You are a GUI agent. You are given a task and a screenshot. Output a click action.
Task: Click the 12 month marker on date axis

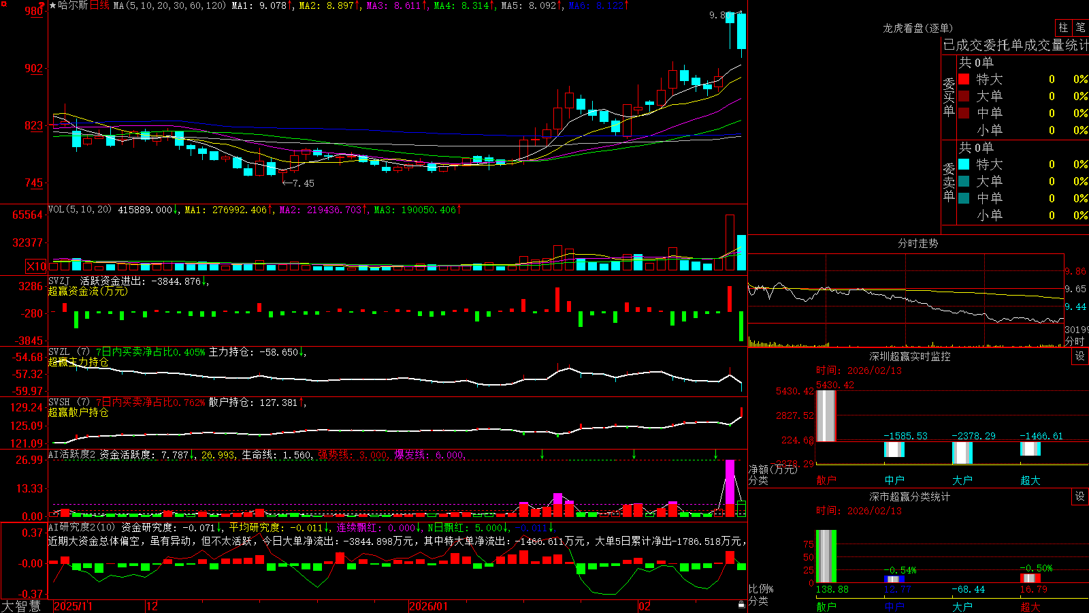pyautogui.click(x=152, y=606)
